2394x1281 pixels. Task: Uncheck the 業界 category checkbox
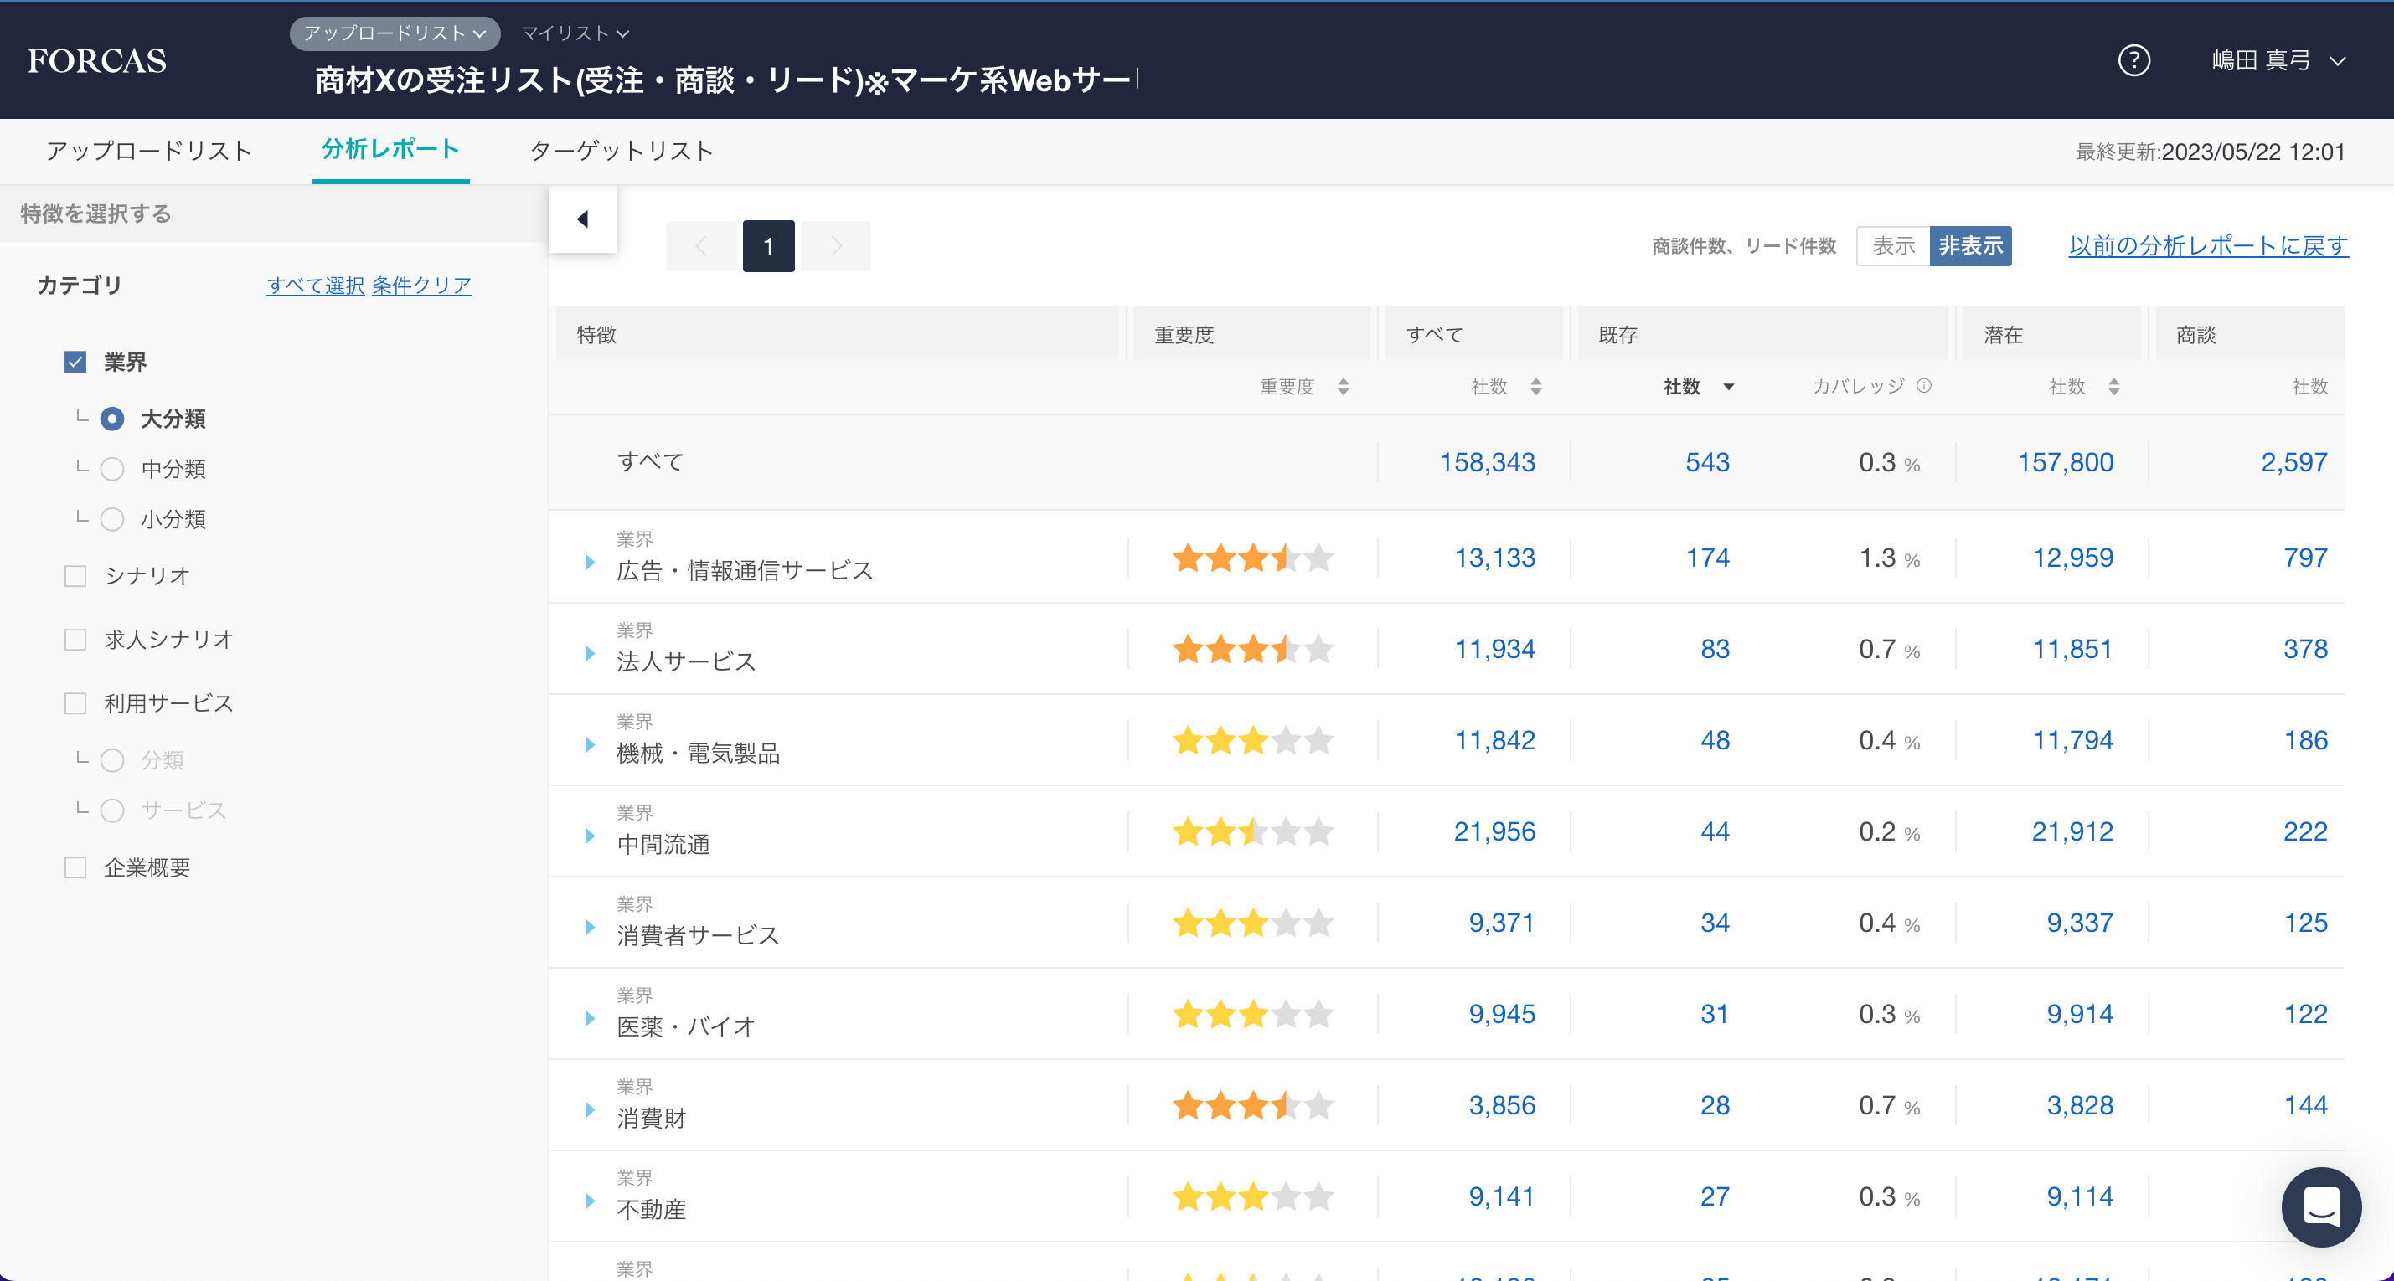coord(75,362)
